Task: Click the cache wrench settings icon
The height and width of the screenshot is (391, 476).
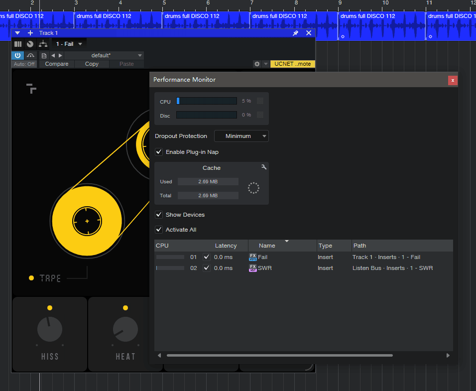Action: click(264, 167)
